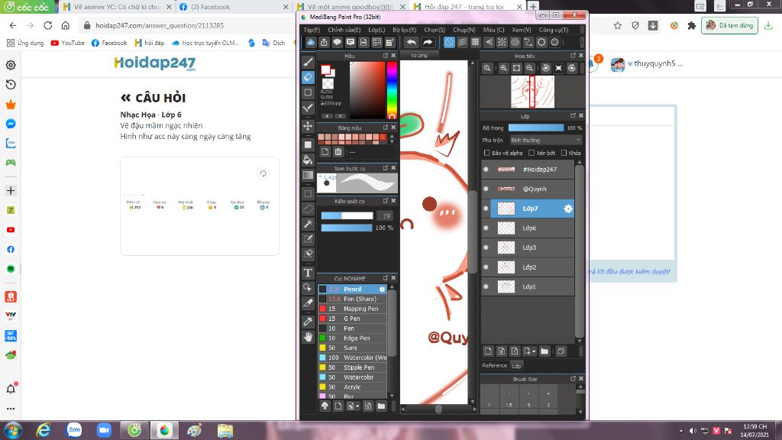Enable the concentric circle snap icon
The image size is (782, 440).
(515, 43)
